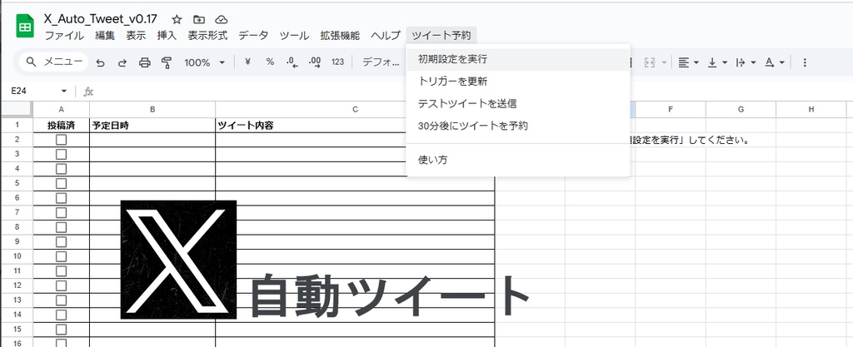Image resolution: width=853 pixels, height=347 pixels.
Task: Click the text rotation icon
Action: point(769,62)
